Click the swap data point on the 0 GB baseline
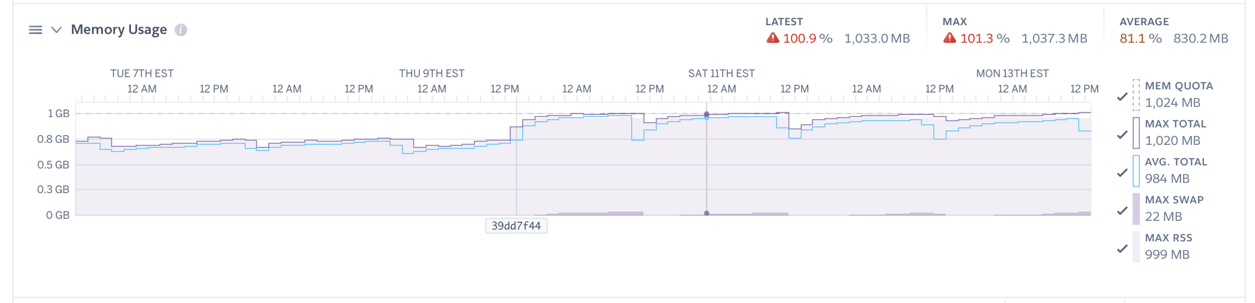The width and height of the screenshot is (1255, 303). pyautogui.click(x=706, y=213)
